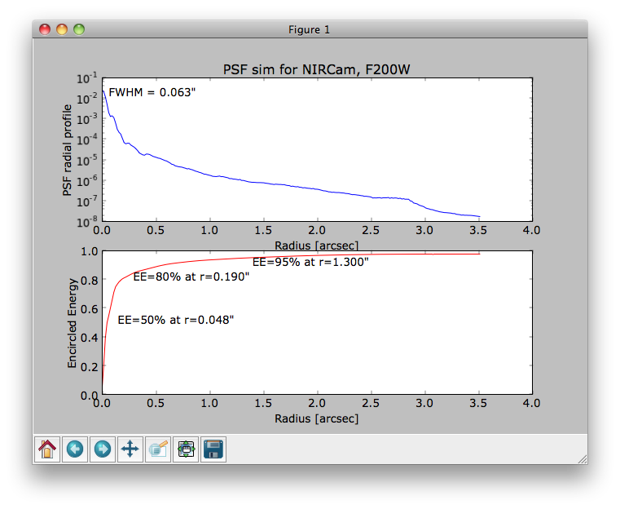Click the 'PSF radial profile' axis label
620x509 pixels.
(68, 150)
